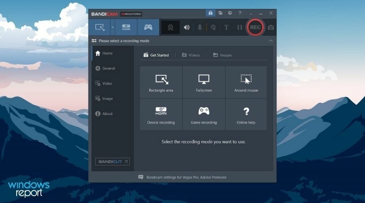Image resolution: width=365 pixels, height=203 pixels.
Task: Click the BANDICAM logo in the title bar
Action: pos(105,14)
